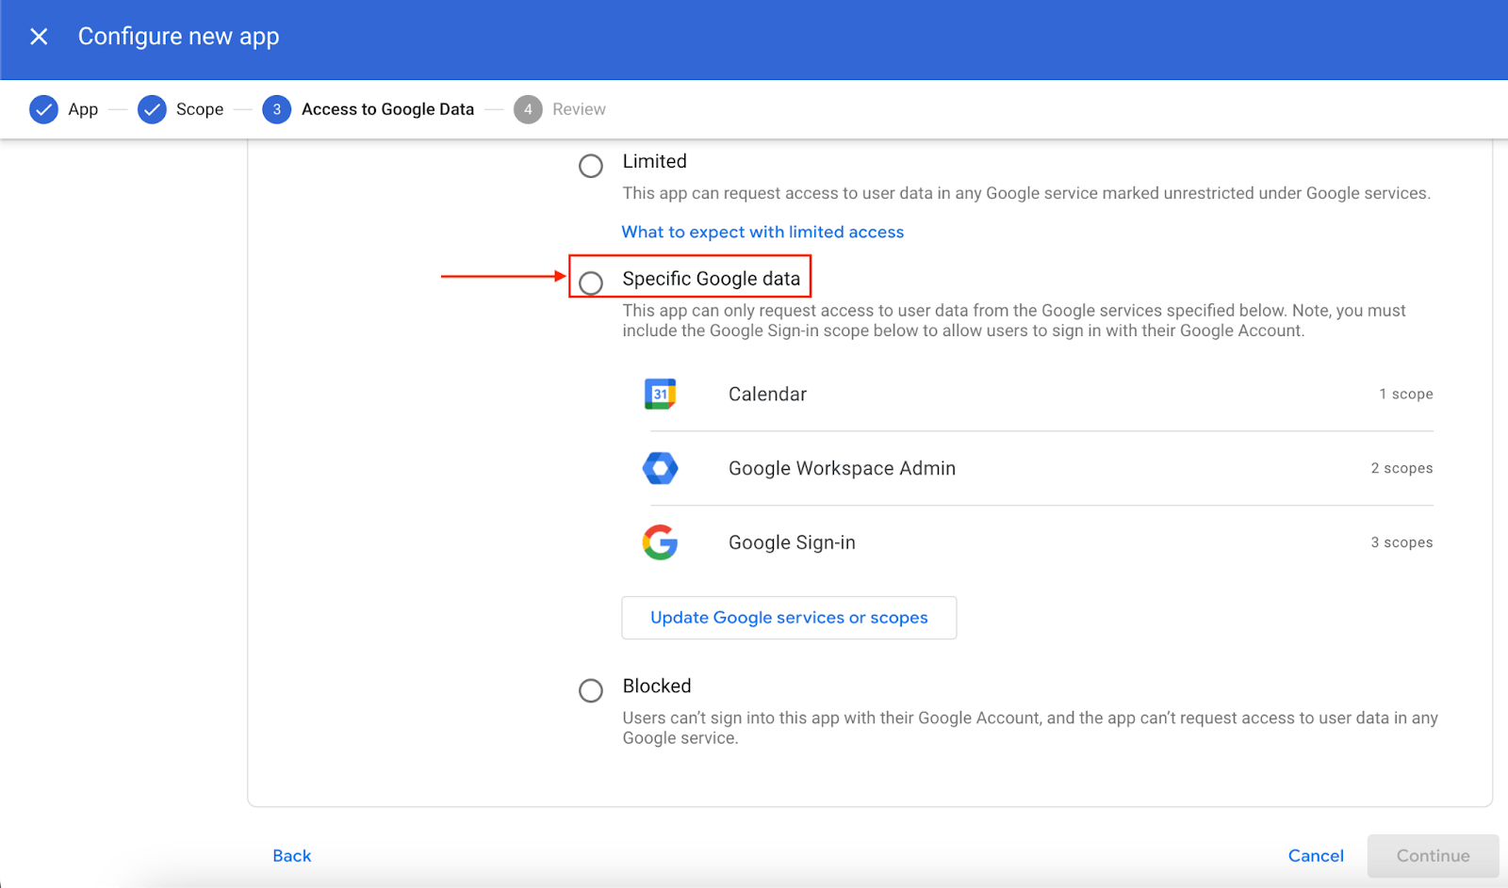The image size is (1508, 888).
Task: Cancel the app configuration
Action: (1316, 856)
